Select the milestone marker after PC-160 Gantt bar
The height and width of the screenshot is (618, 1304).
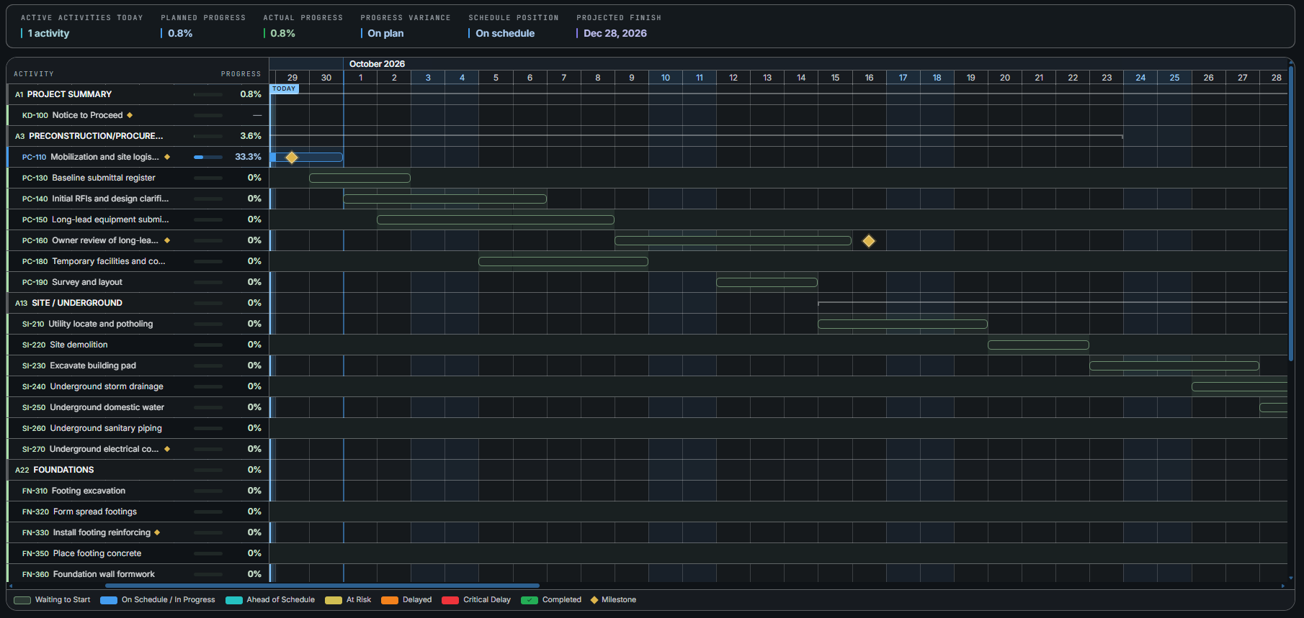tap(869, 241)
